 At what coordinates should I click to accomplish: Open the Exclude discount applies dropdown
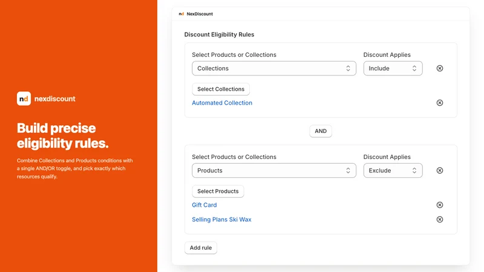click(x=393, y=170)
